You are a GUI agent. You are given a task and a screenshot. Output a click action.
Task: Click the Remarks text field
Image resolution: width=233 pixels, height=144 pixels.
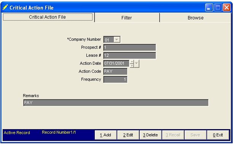116,103
